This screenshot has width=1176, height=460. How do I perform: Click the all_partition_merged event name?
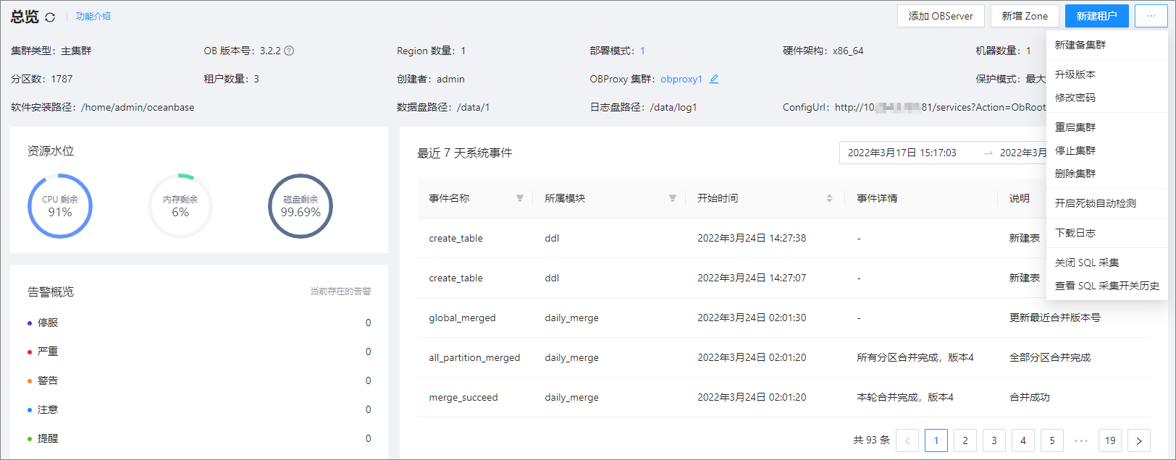(474, 357)
